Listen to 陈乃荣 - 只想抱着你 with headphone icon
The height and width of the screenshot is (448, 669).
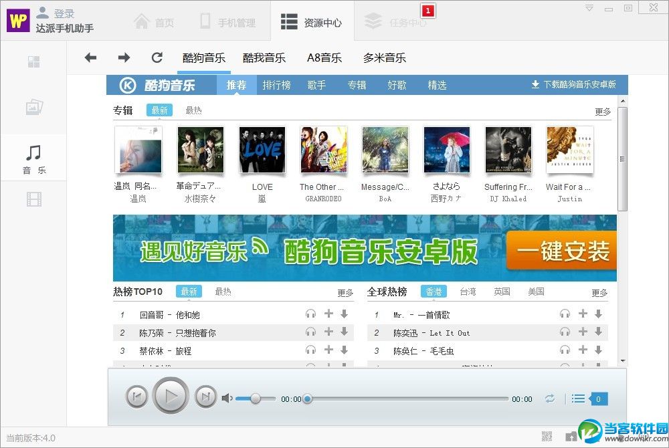[310, 332]
